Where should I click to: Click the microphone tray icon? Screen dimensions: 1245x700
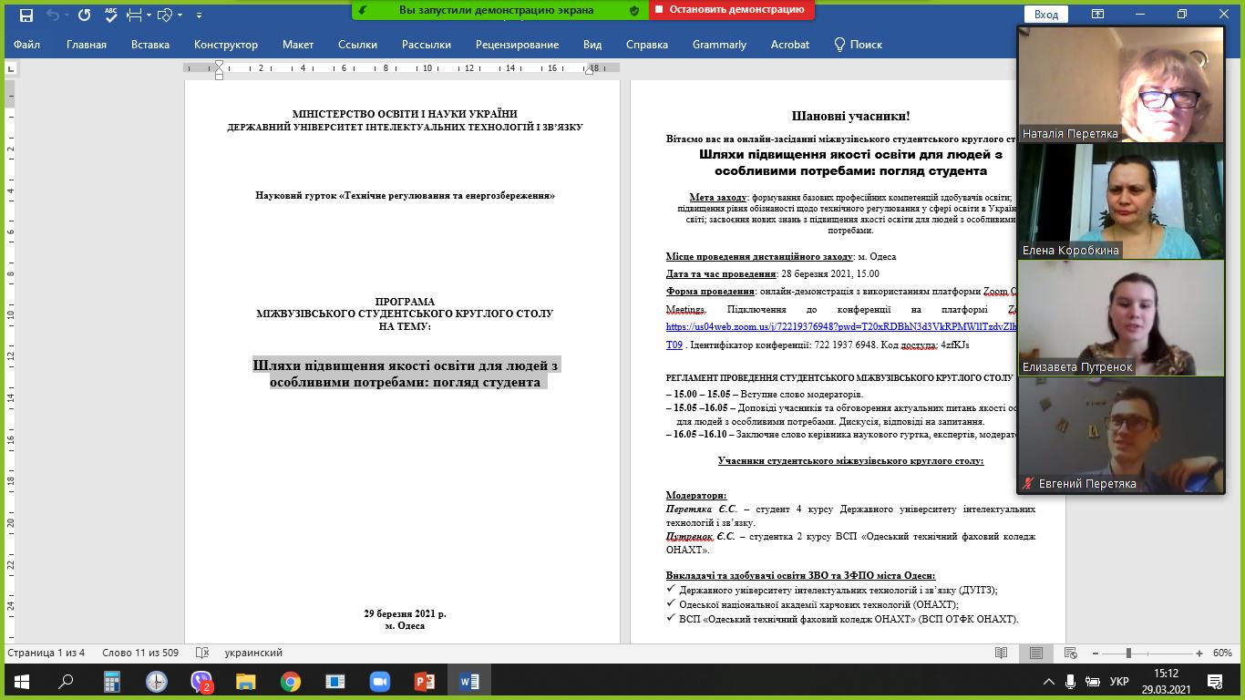pos(1070,681)
